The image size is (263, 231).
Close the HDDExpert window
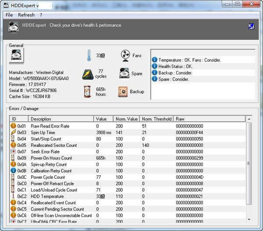pyautogui.click(x=251, y=4)
